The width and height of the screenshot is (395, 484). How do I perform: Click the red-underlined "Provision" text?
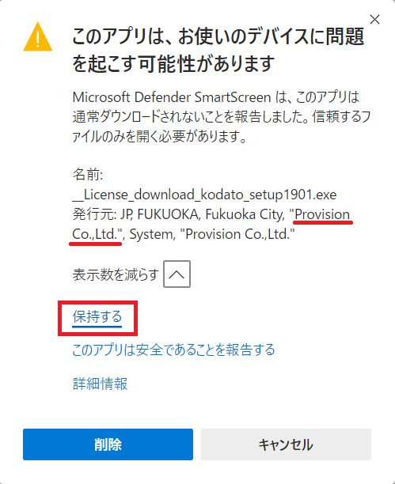click(x=322, y=214)
